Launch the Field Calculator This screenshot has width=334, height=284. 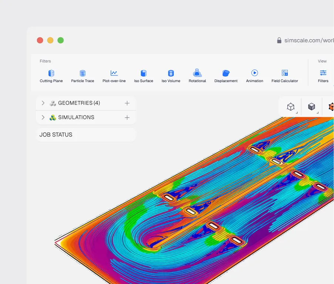(x=284, y=76)
